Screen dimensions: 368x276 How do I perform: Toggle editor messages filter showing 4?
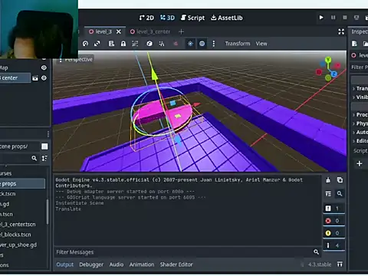(x=333, y=245)
